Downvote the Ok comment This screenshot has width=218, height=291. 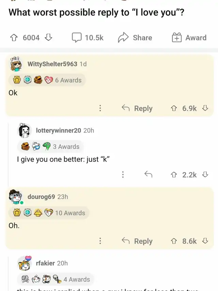tap(205, 108)
